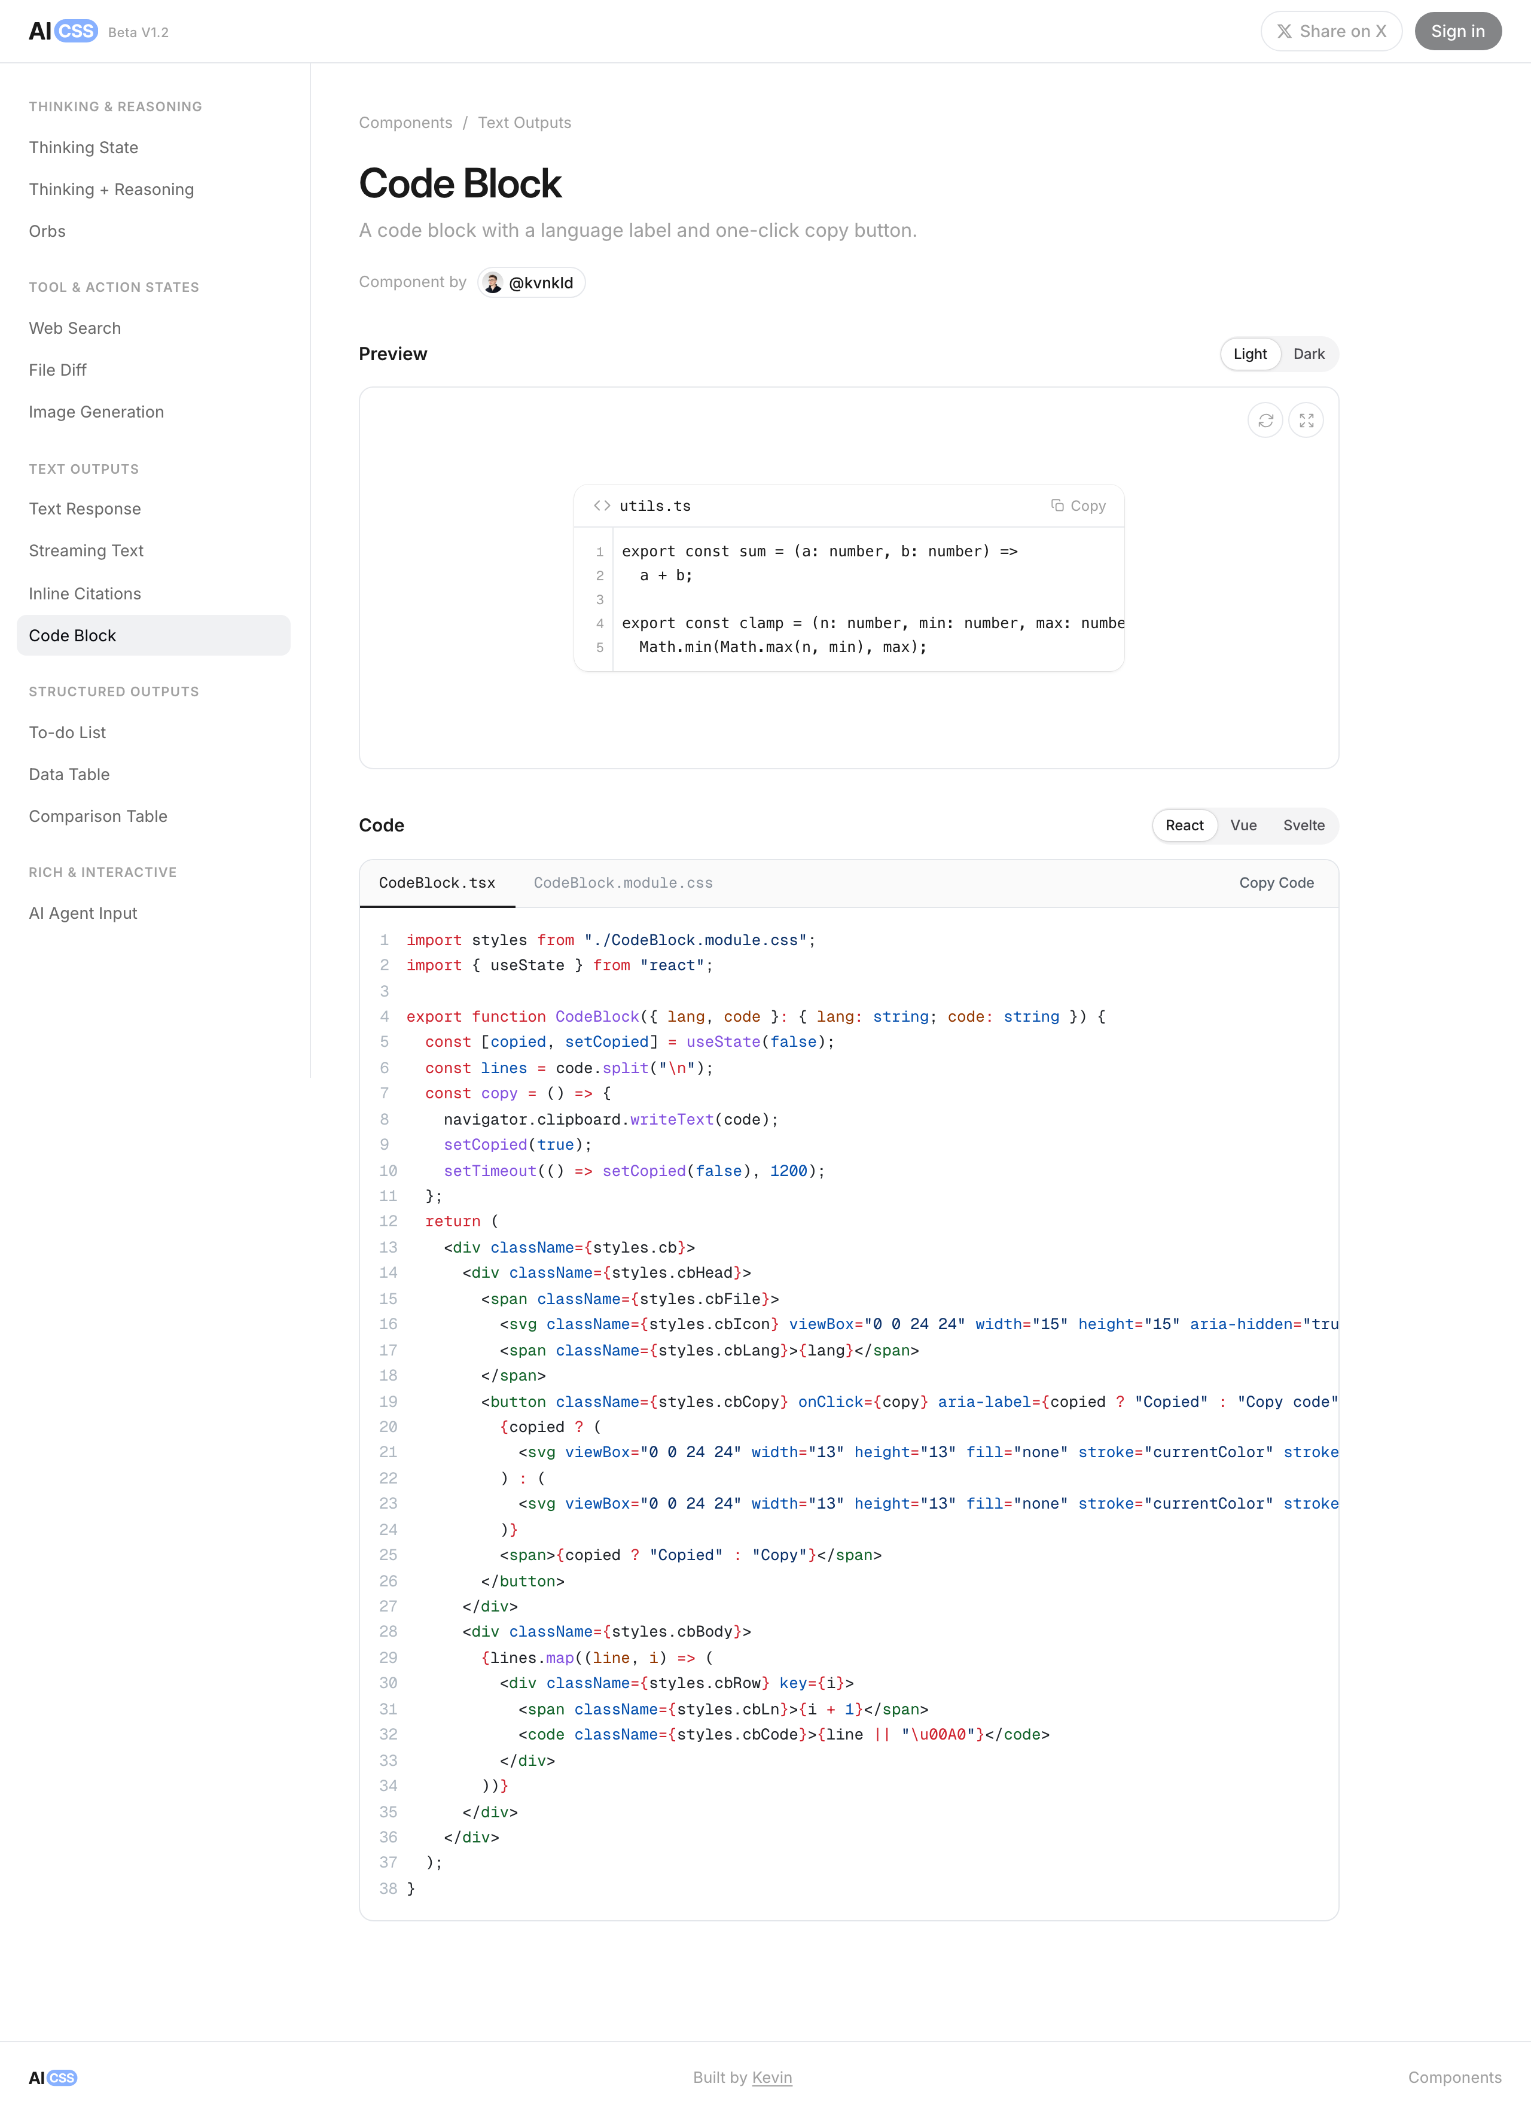Copy the utils.ts preview code
The width and height of the screenshot is (1531, 2114).
click(x=1078, y=505)
